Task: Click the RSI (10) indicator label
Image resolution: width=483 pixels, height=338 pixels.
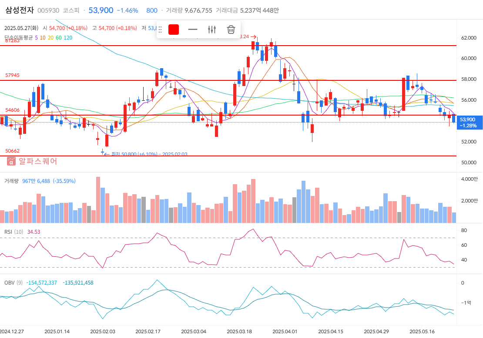Action: 14,232
